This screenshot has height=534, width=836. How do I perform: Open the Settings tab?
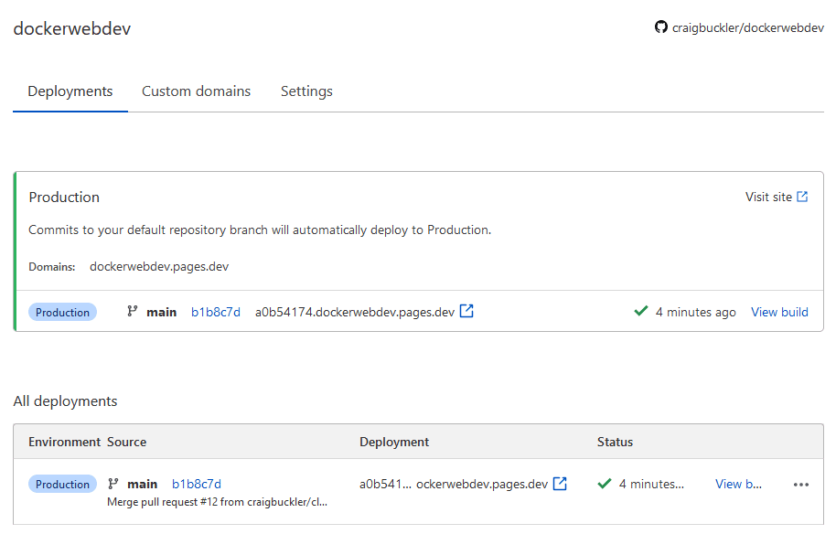[306, 91]
